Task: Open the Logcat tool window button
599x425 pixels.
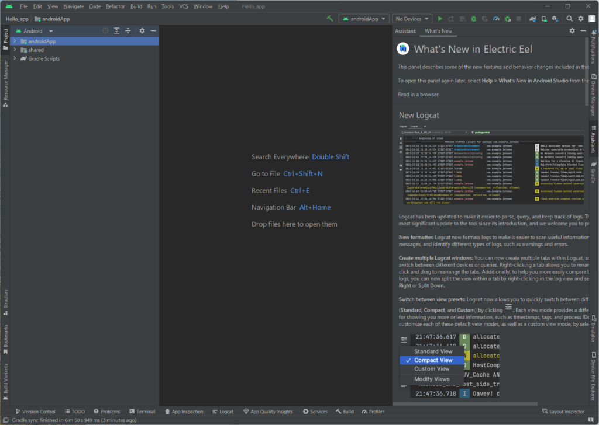Action: click(x=222, y=412)
